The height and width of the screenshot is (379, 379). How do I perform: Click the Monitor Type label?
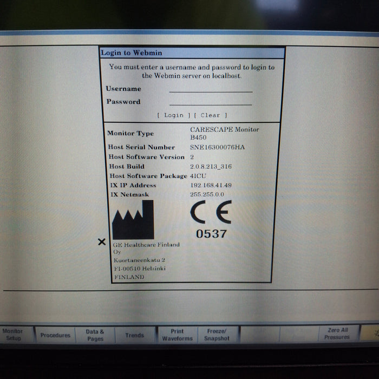[x=130, y=133]
